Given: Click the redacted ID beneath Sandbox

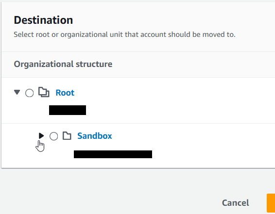Looking at the screenshot, I should (113, 154).
